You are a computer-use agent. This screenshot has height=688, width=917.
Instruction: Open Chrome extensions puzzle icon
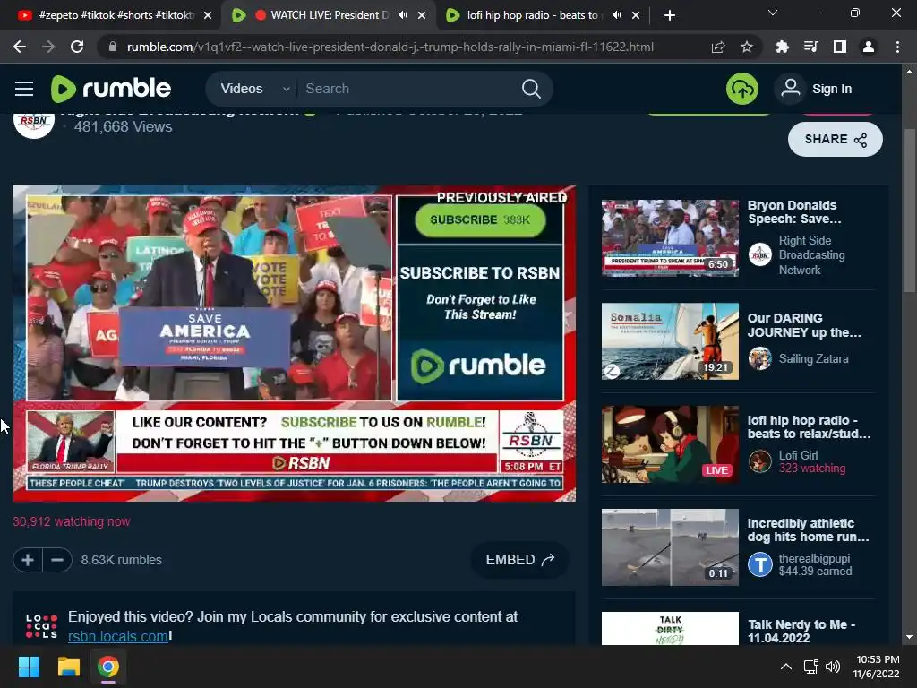pyautogui.click(x=782, y=47)
